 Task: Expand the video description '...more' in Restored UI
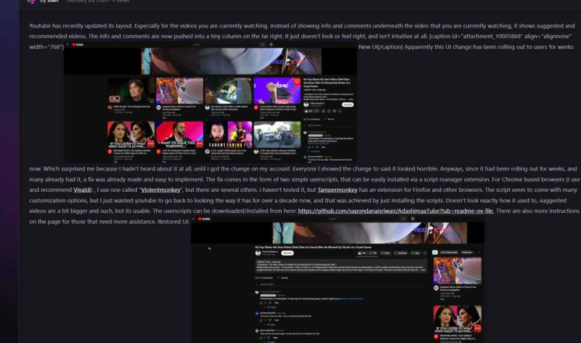click(x=422, y=270)
